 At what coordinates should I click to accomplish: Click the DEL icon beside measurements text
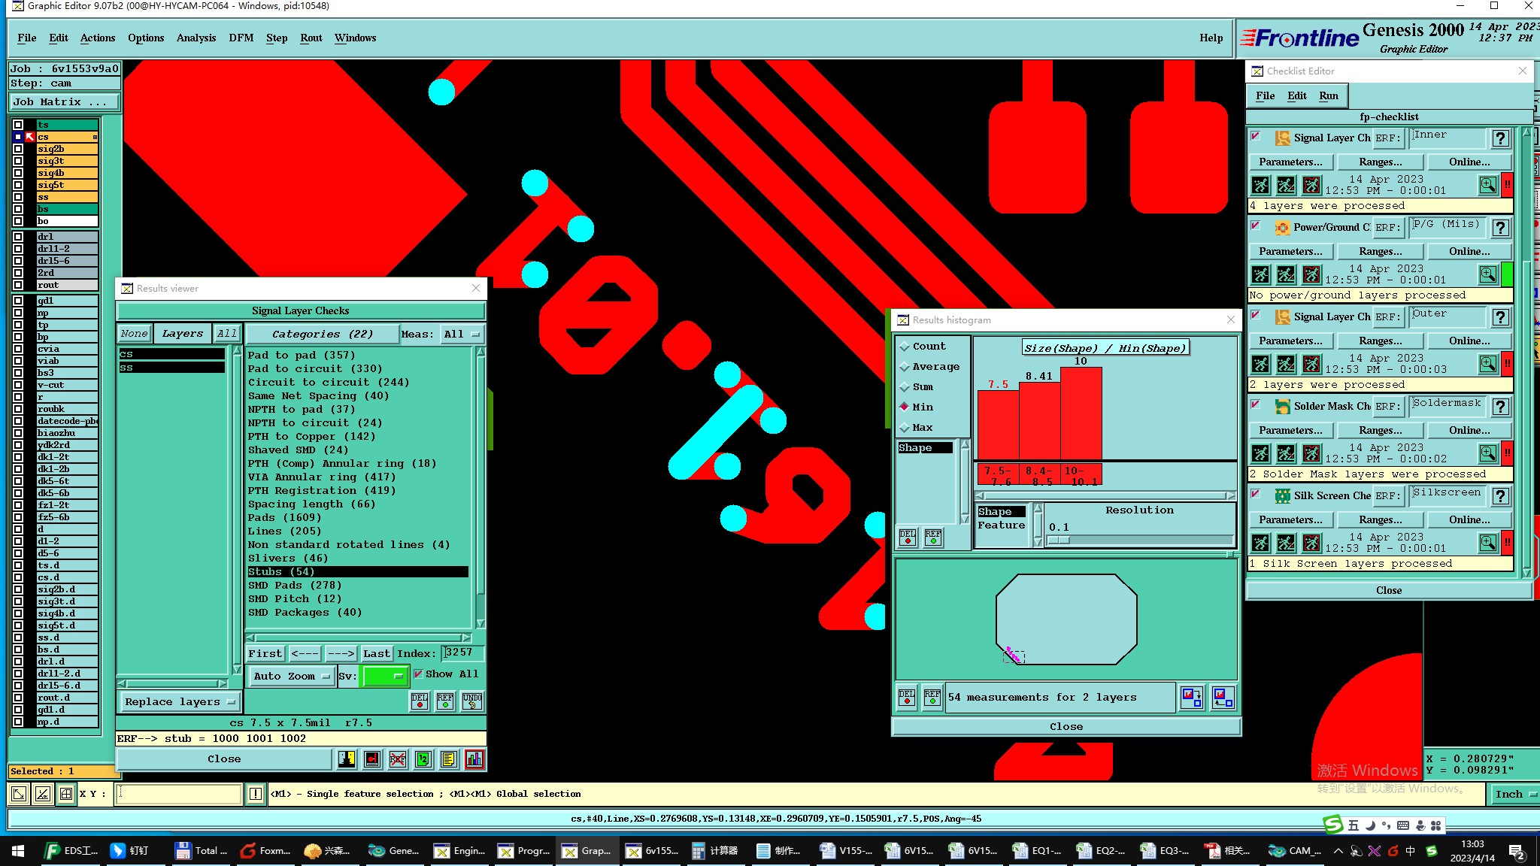click(907, 698)
